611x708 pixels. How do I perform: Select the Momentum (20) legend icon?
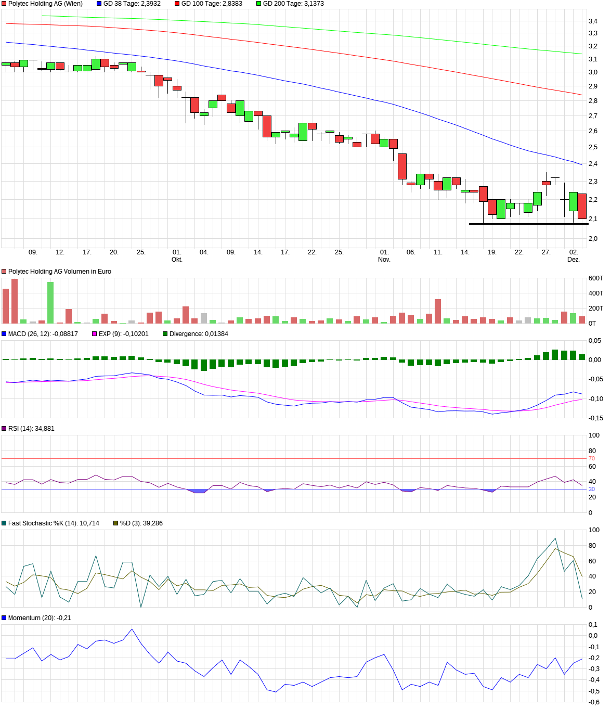pos(4,617)
